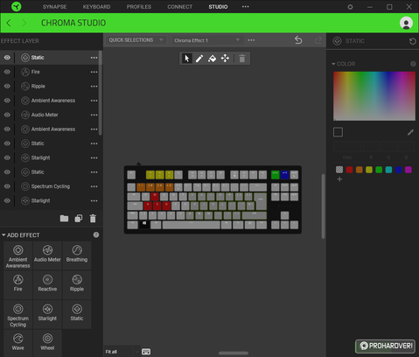The height and width of the screenshot is (357, 419).
Task: Select the paint bucket fill tool
Action: (x=213, y=59)
